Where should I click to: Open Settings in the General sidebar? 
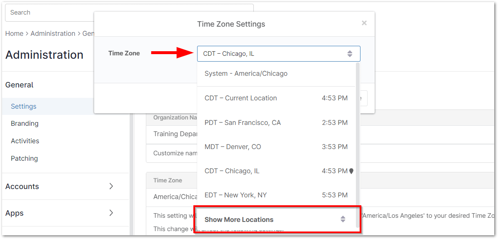click(24, 107)
